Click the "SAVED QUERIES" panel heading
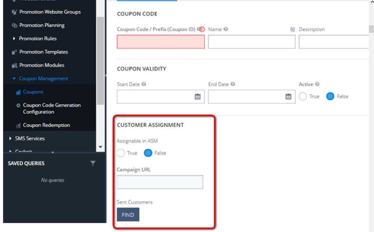The image size is (374, 232). pos(26,163)
